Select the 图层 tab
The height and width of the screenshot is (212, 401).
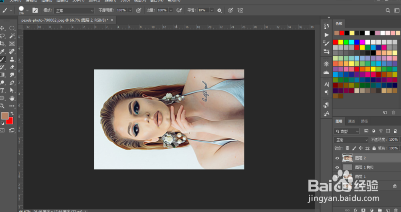click(339, 121)
